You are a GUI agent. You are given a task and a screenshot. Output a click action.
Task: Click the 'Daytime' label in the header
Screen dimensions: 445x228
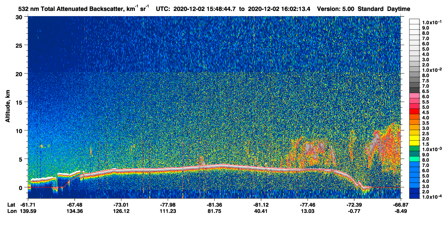click(x=399, y=9)
